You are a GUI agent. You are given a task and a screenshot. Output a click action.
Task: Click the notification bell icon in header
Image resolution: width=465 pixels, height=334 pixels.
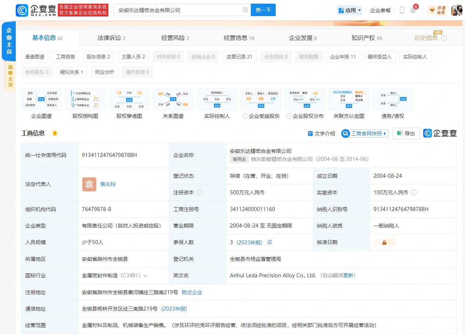tap(413, 10)
